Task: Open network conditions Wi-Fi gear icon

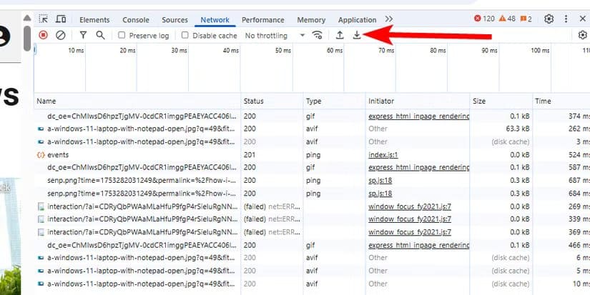Action: click(x=318, y=35)
